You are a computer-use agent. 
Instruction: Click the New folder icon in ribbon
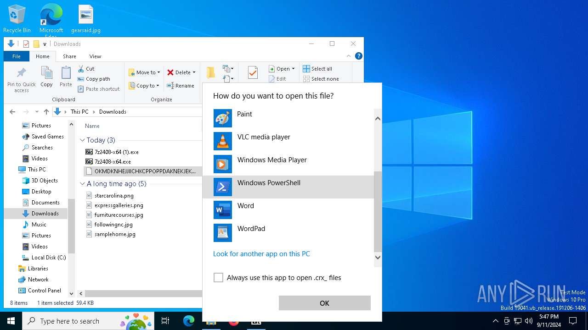click(211, 72)
